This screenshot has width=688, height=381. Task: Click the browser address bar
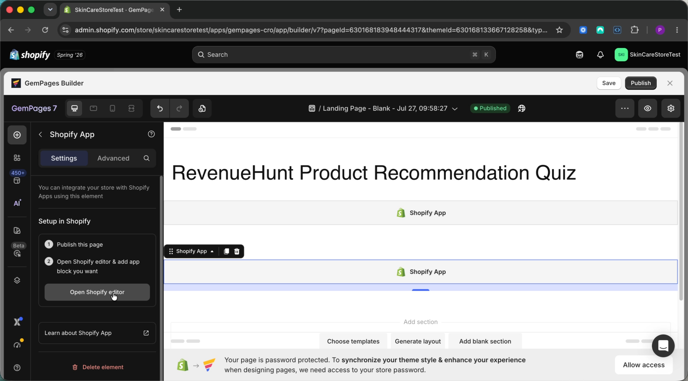[x=311, y=30]
